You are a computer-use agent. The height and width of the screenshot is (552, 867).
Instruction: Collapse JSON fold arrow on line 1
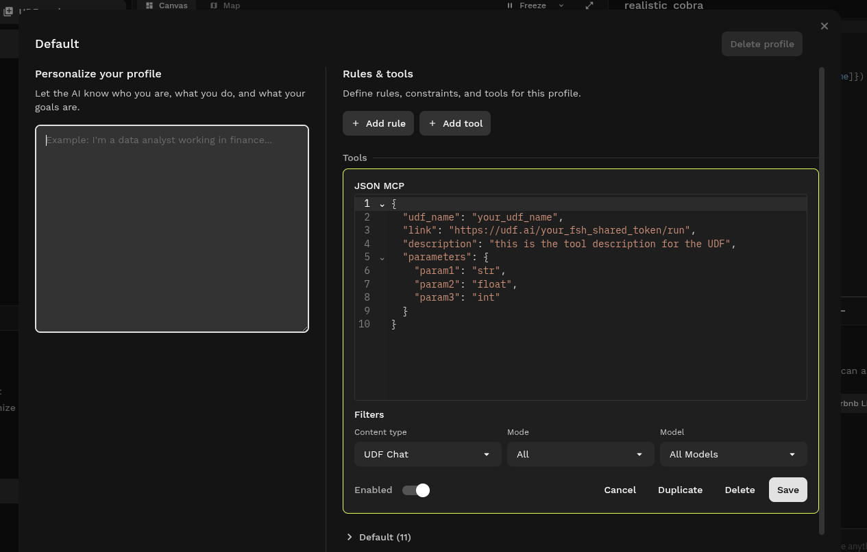pos(382,204)
